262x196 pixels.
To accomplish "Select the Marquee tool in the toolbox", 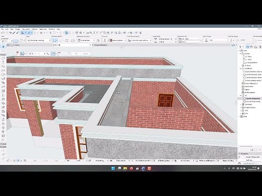I will (x=3, y=51).
